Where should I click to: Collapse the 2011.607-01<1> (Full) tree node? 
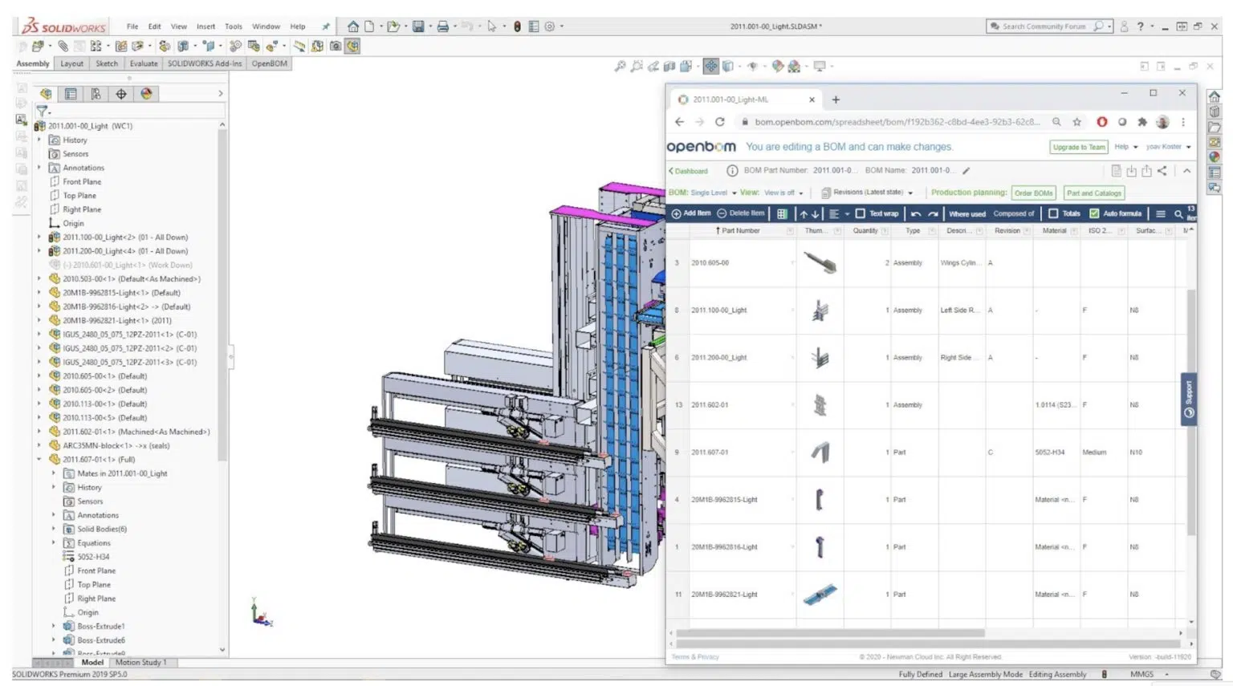tap(39, 460)
